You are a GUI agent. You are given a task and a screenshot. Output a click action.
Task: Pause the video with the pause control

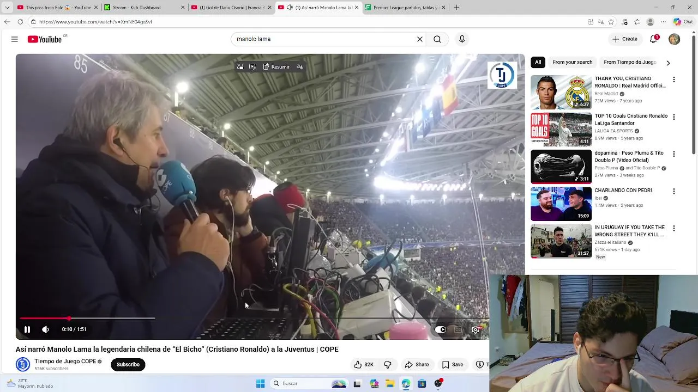[27, 329]
